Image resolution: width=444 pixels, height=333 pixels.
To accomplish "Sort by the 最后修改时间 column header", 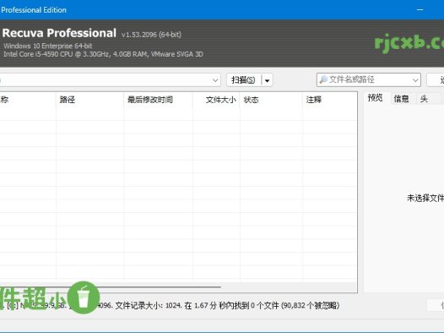I will tap(158, 100).
